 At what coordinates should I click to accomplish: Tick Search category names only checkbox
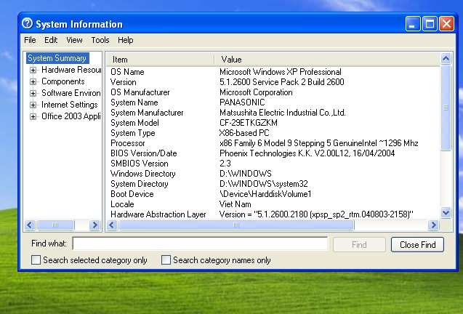tap(166, 260)
